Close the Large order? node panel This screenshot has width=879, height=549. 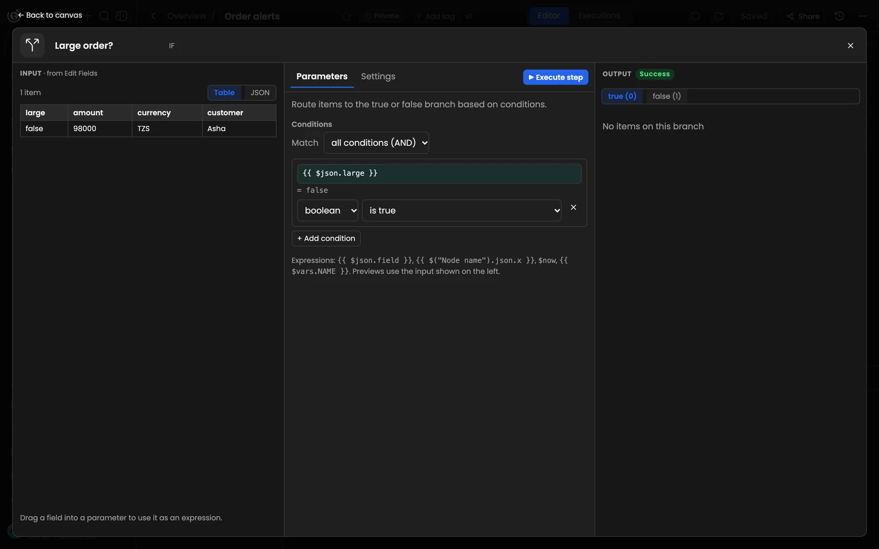pos(850,45)
